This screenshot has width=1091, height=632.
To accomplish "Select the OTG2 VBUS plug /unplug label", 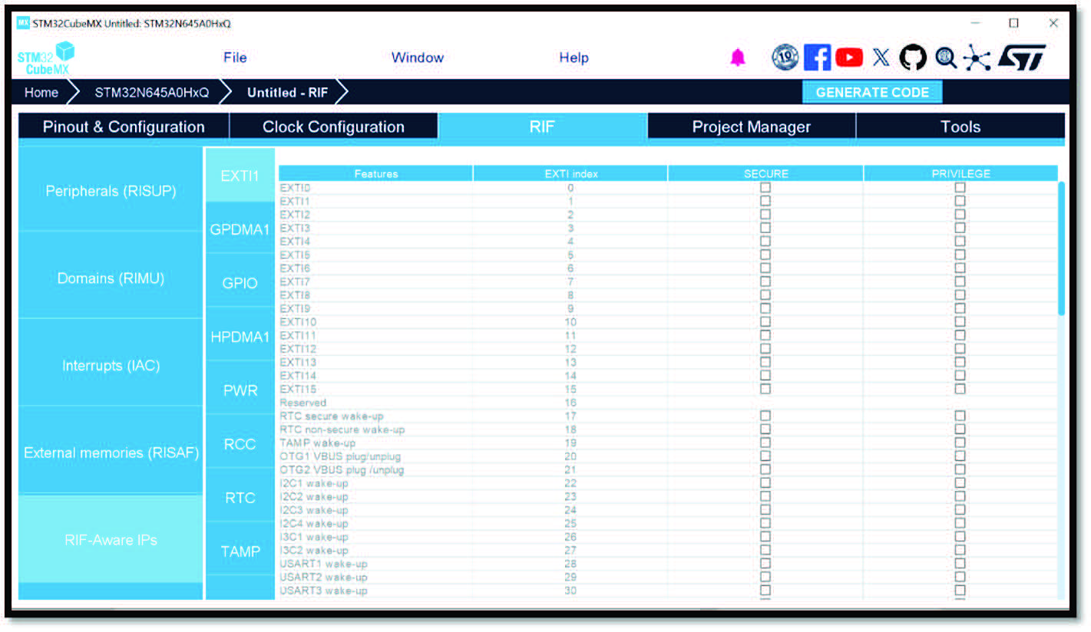I will (x=342, y=469).
